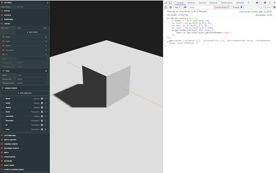Toggle the Skybox Opaque sublayer checkbox
The height and width of the screenshot is (173, 276).
[x=42, y=107]
